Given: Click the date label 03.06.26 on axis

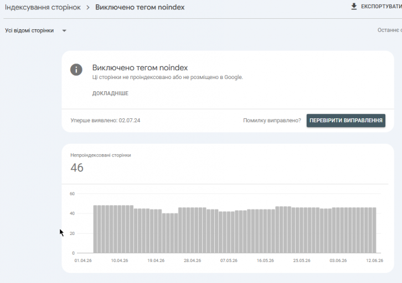Looking at the screenshot, I should pos(338,260).
